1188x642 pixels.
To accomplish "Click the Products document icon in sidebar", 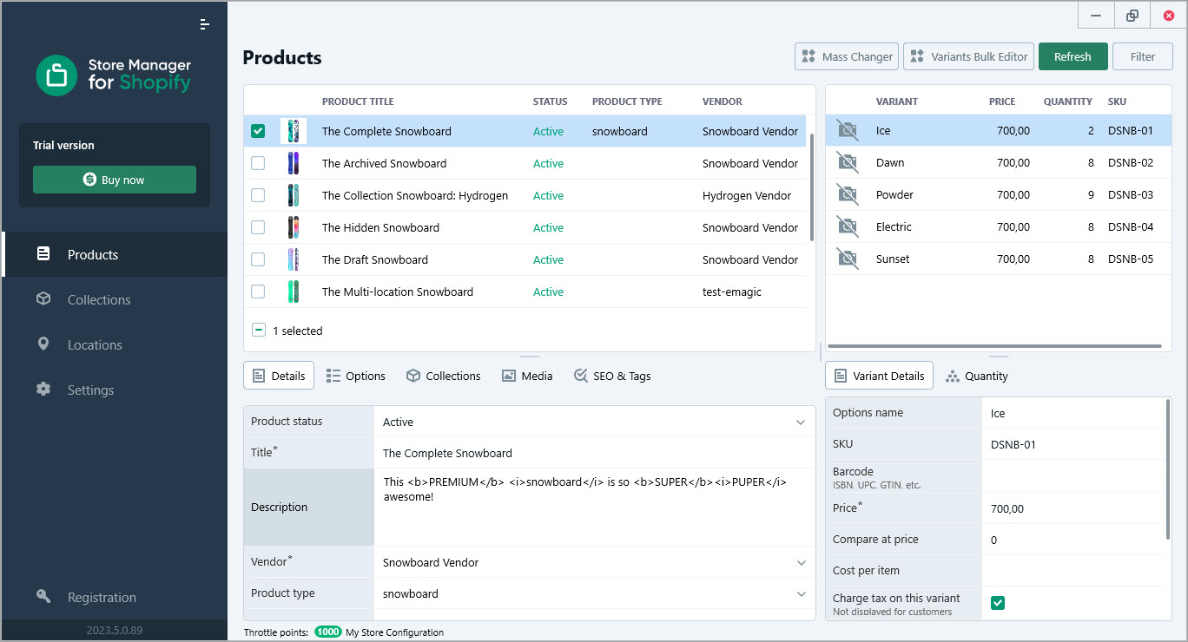I will point(43,254).
